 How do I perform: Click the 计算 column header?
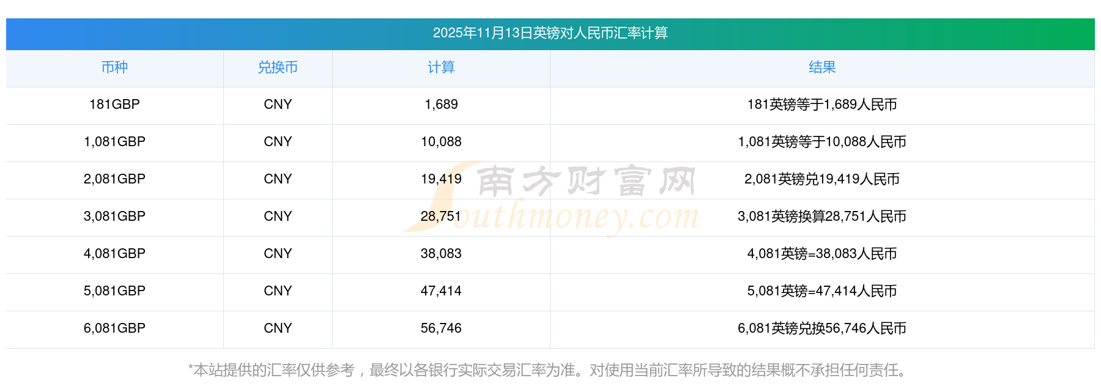point(441,67)
